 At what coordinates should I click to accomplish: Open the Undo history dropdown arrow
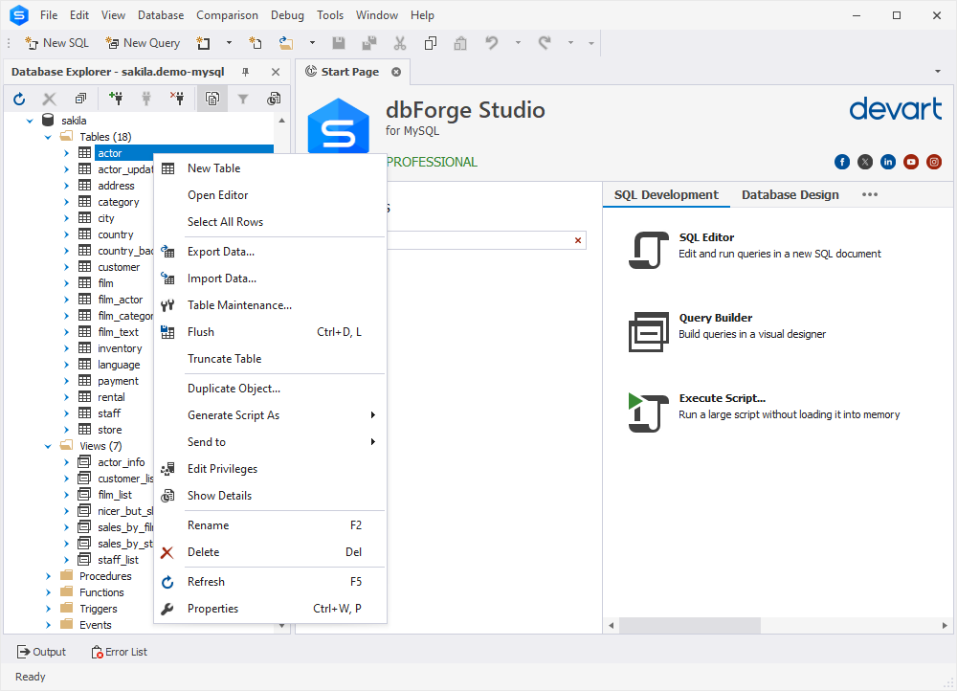[518, 43]
